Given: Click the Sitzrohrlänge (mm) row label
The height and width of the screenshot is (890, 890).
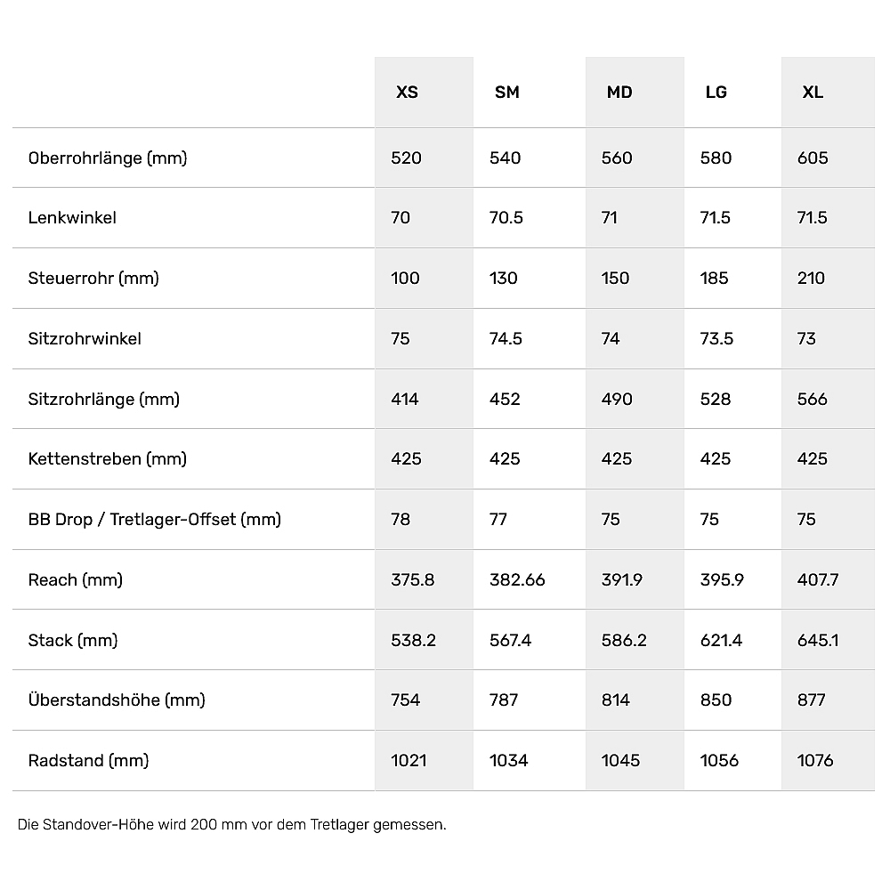Looking at the screenshot, I should coord(104,400).
